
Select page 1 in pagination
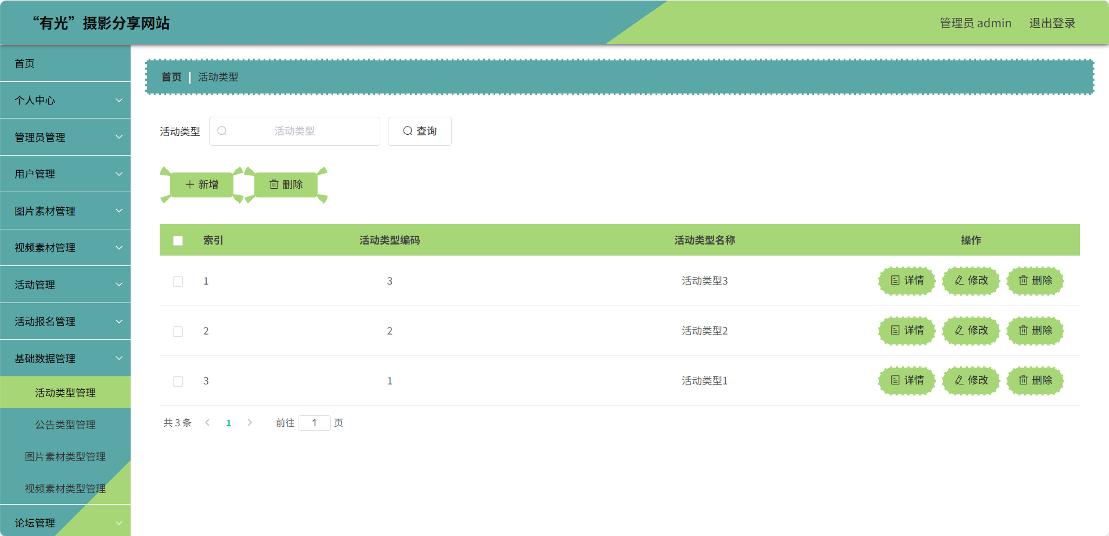(229, 423)
